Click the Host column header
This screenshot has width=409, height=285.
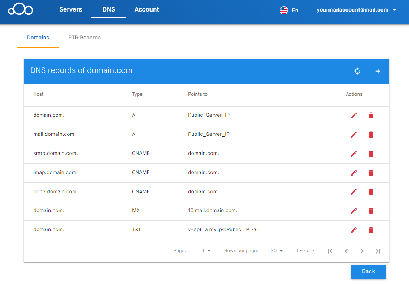pos(38,94)
